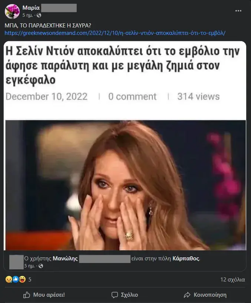Image resolution: width=251 pixels, height=303 pixels.
Task: Click the sad reaction emoji
Action: pyautogui.click(x=9, y=279)
